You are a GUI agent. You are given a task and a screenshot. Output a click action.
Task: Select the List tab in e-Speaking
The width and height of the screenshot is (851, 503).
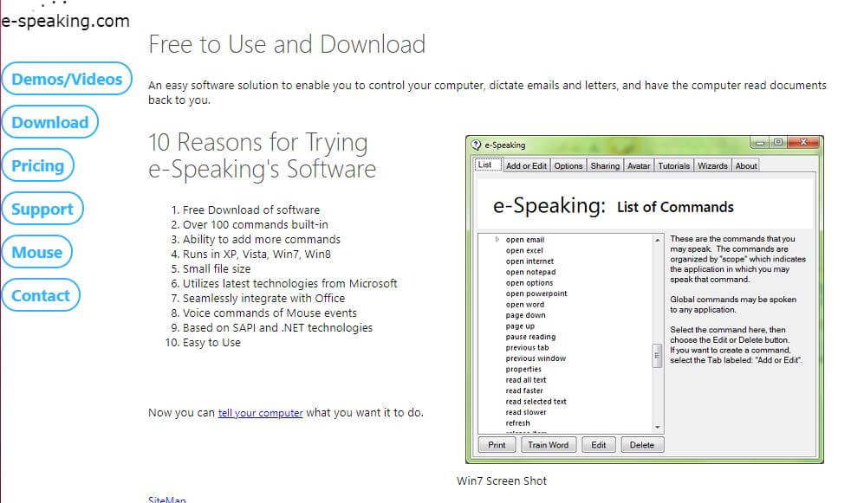486,164
